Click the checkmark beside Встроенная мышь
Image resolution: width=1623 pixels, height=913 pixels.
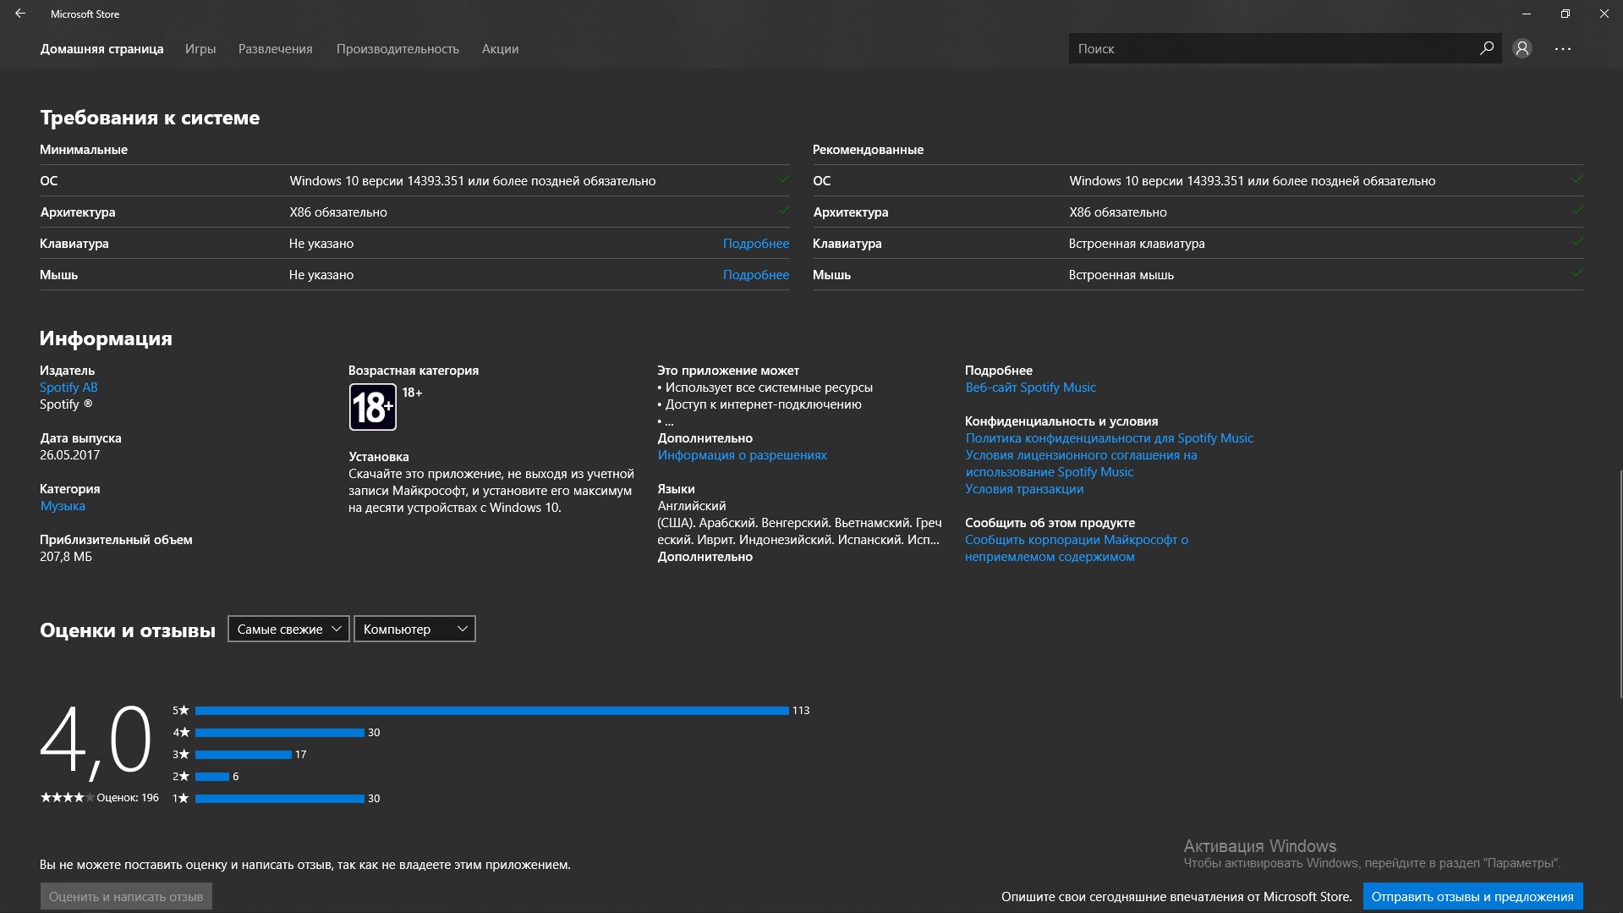click(1577, 273)
